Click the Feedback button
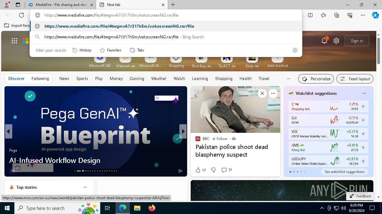This screenshot has width=382, height=214. tap(360, 196)
